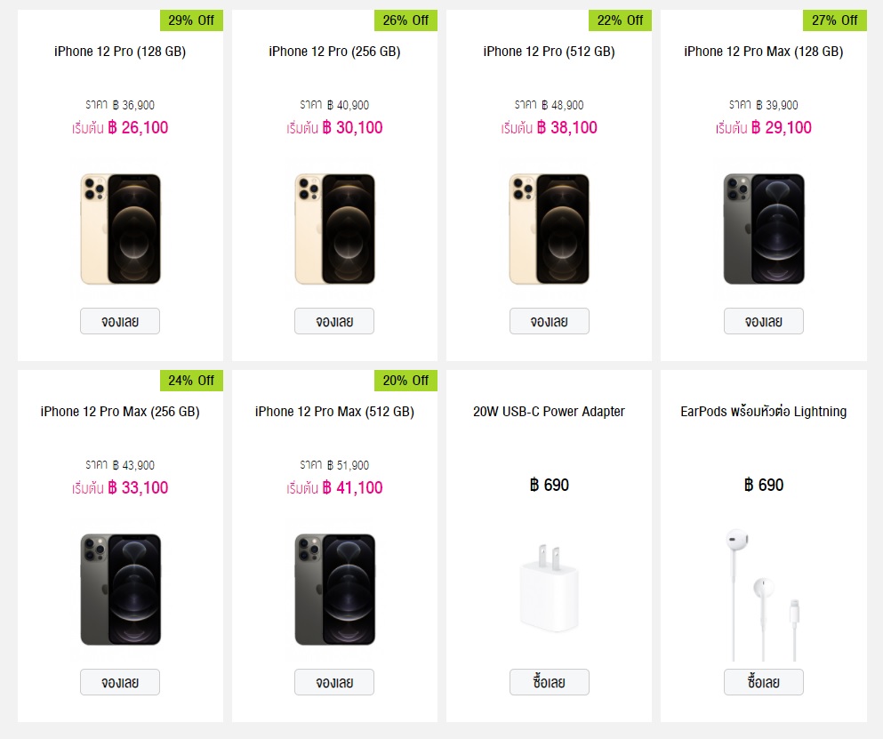Buy the EarPods with Lightning connector
883x739 pixels.
pos(764,682)
